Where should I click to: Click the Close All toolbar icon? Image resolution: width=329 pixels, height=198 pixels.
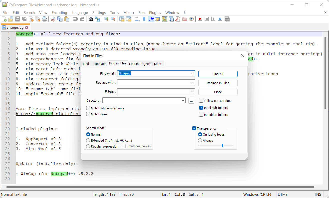click(x=38, y=19)
